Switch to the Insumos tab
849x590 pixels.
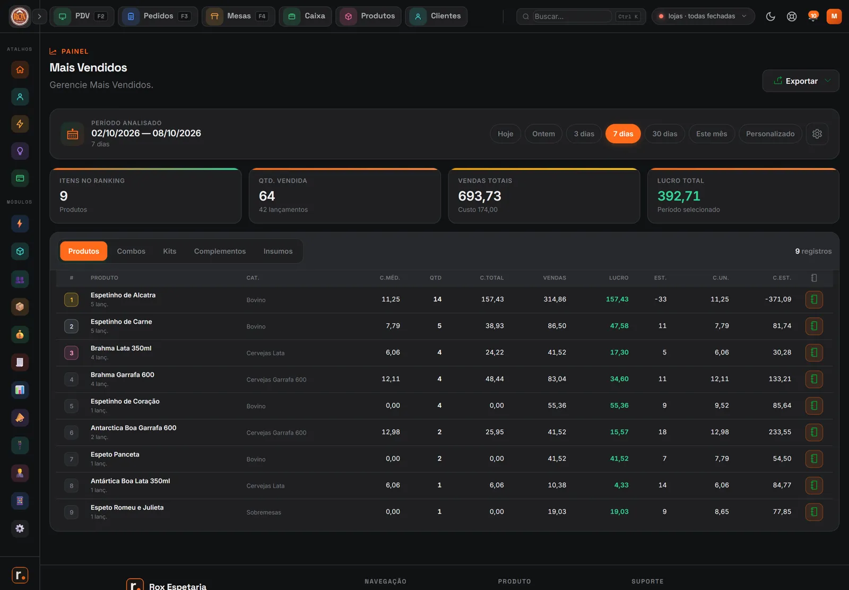tap(278, 251)
